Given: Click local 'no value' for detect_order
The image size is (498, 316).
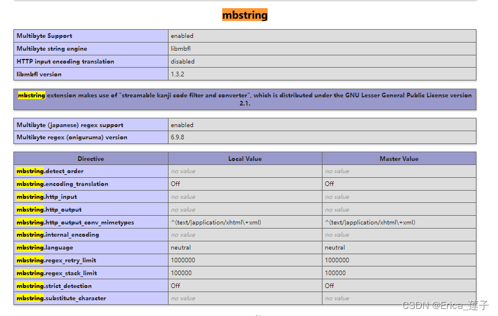Looking at the screenshot, I should pyautogui.click(x=183, y=171).
